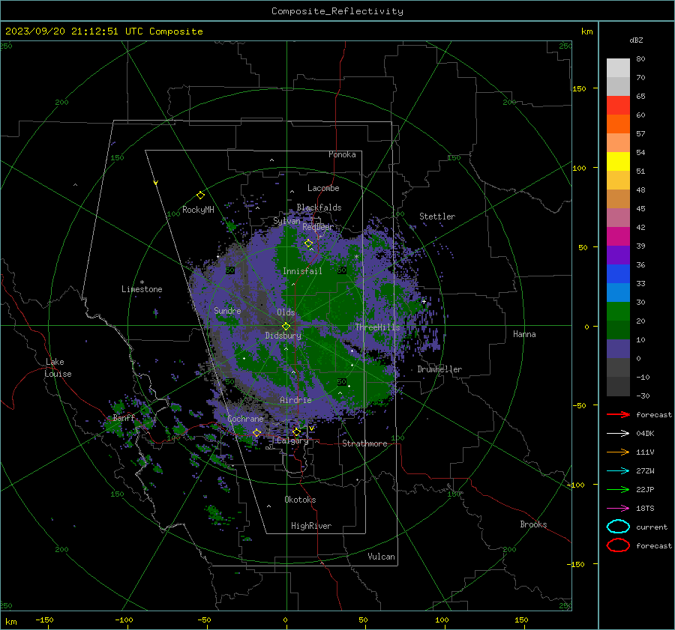The width and height of the screenshot is (675, 630).
Task: Click the Blackfalds city label
Action: [319, 208]
